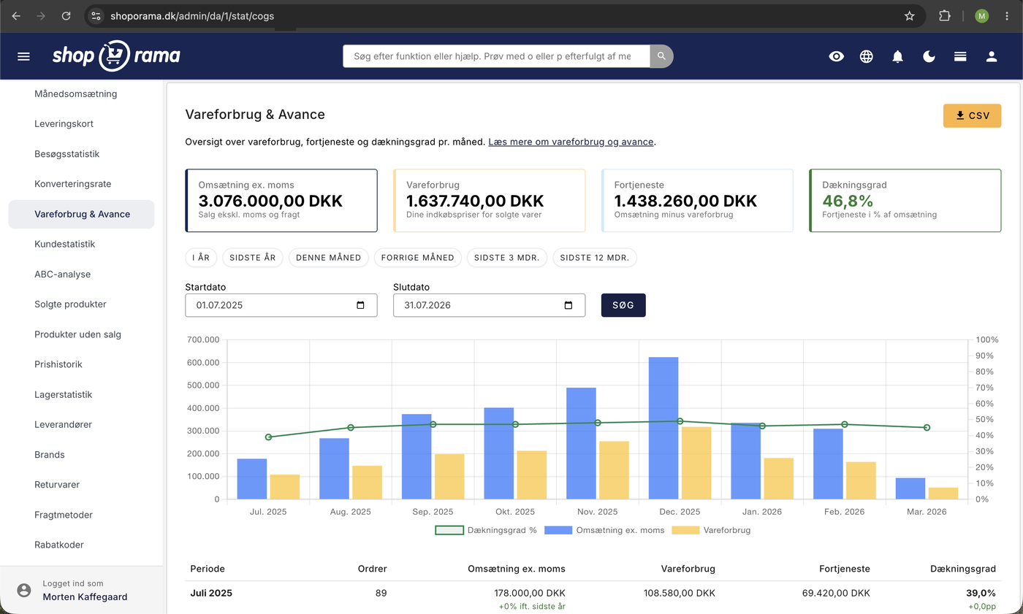Bookmark page with the star icon

point(910,15)
